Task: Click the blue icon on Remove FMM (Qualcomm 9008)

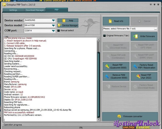Action: click(x=107, y=76)
